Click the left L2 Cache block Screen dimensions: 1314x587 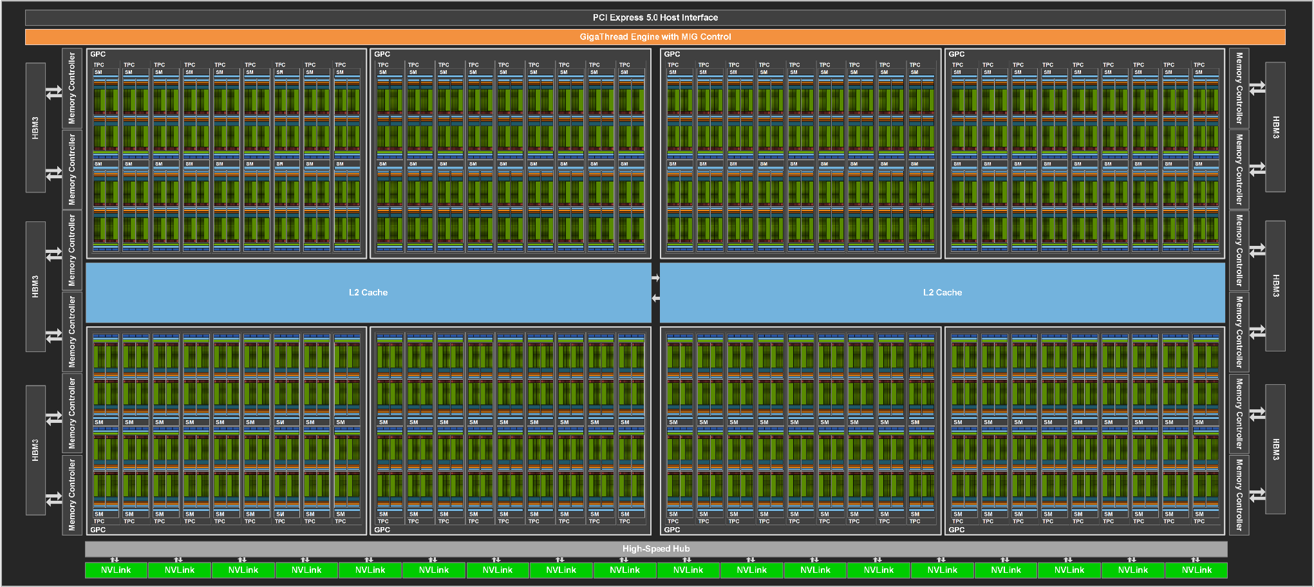[x=368, y=292]
